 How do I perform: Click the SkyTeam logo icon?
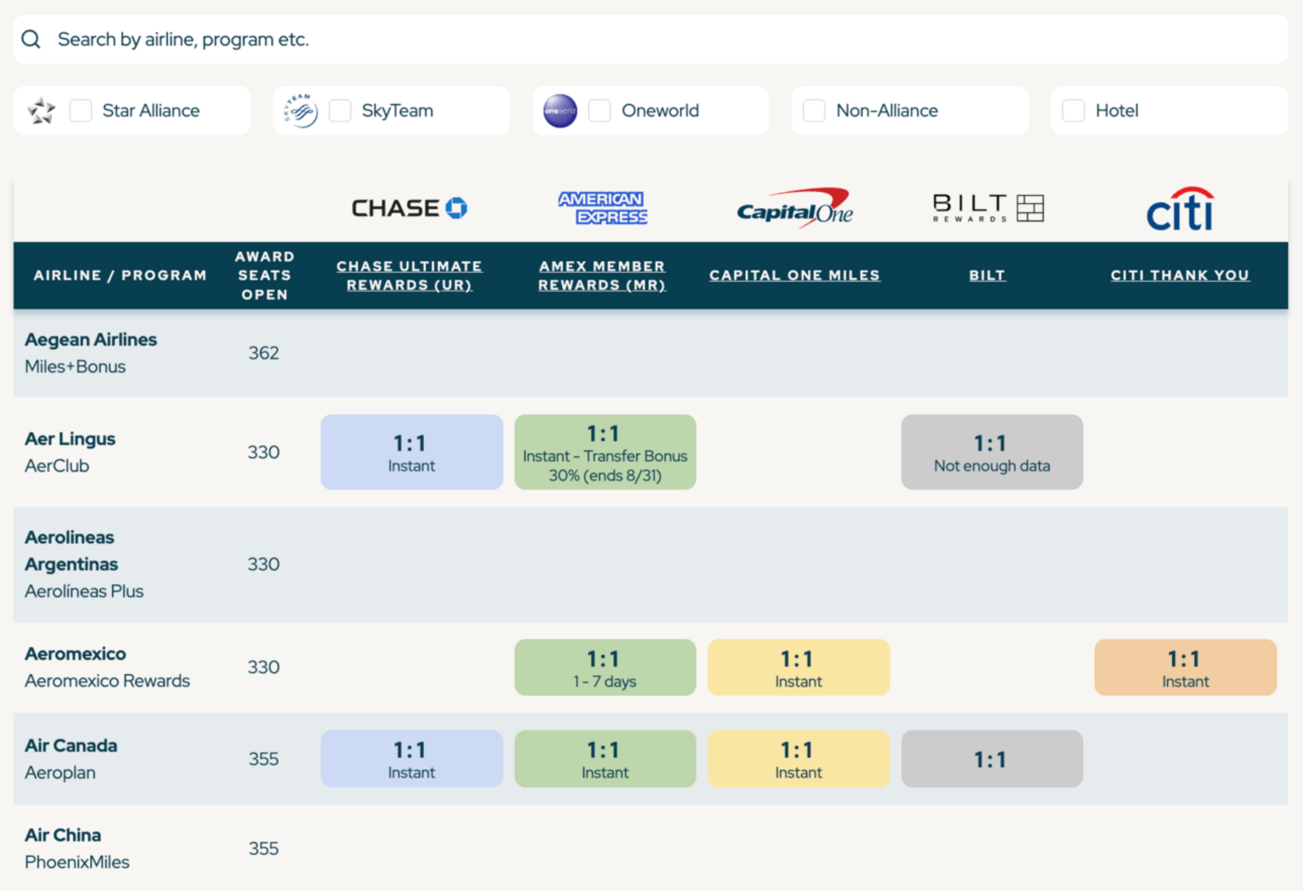301,111
